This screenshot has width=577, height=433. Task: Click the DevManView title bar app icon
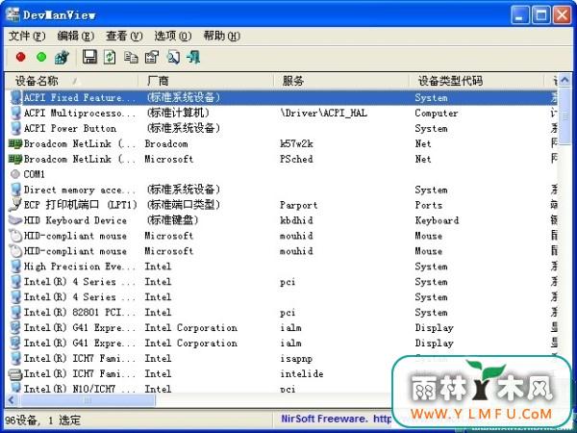[13, 14]
